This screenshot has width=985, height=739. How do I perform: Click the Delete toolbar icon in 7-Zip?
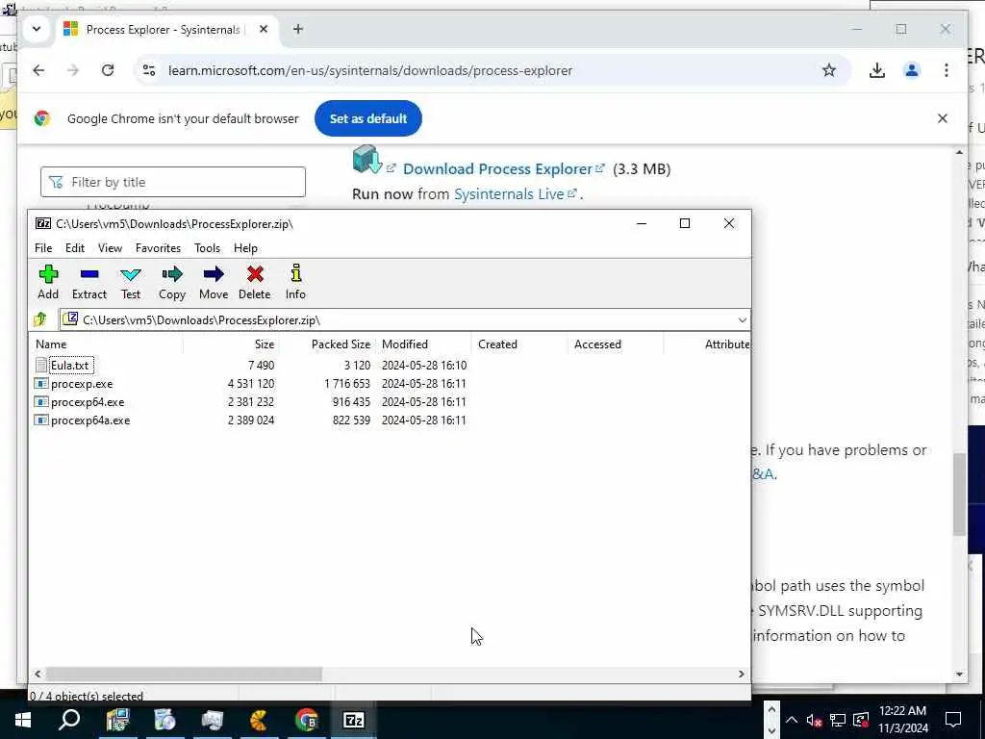(x=254, y=282)
